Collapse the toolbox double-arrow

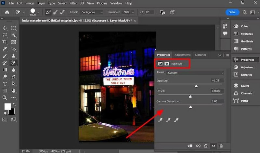pos(2,19)
